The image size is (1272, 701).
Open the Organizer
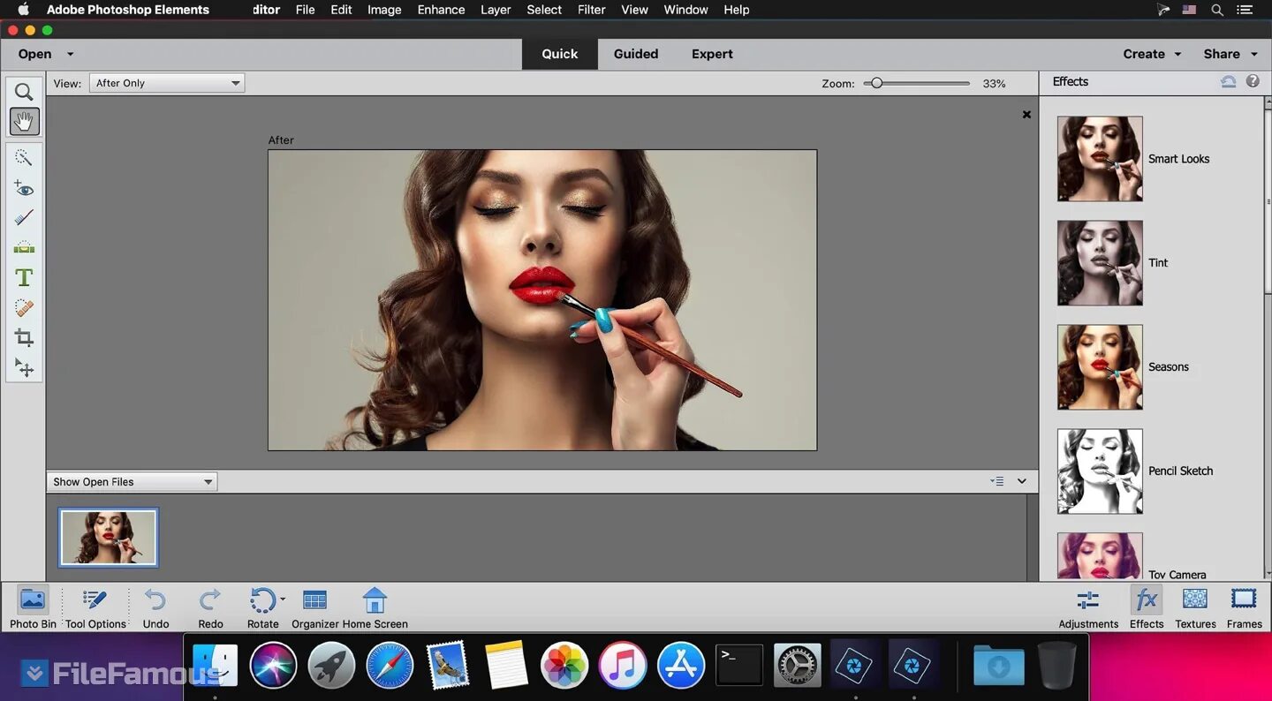[315, 607]
